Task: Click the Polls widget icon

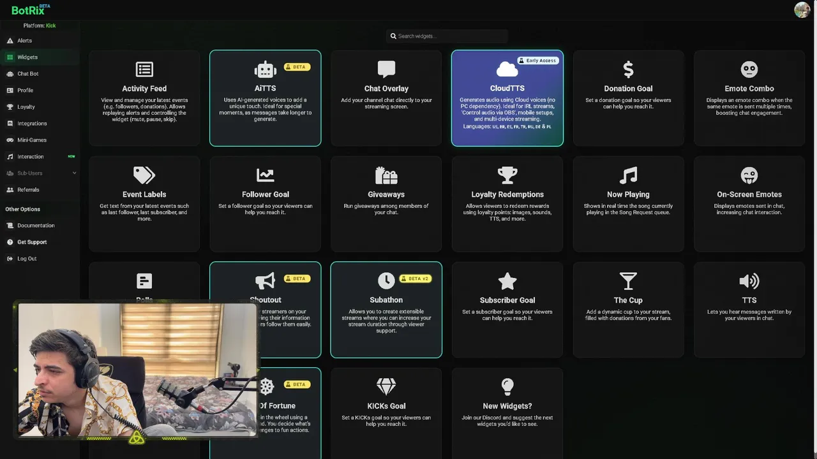Action: point(144,280)
